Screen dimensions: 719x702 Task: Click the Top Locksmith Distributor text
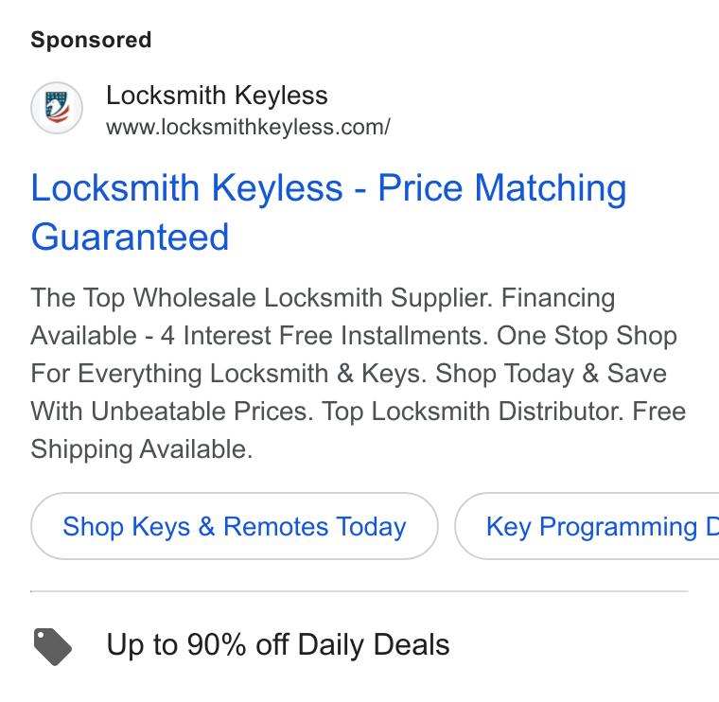click(472, 412)
